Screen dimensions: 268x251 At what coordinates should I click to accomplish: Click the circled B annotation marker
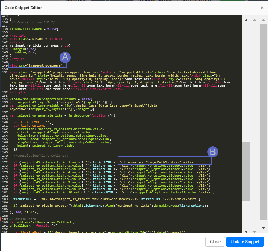coord(212,152)
